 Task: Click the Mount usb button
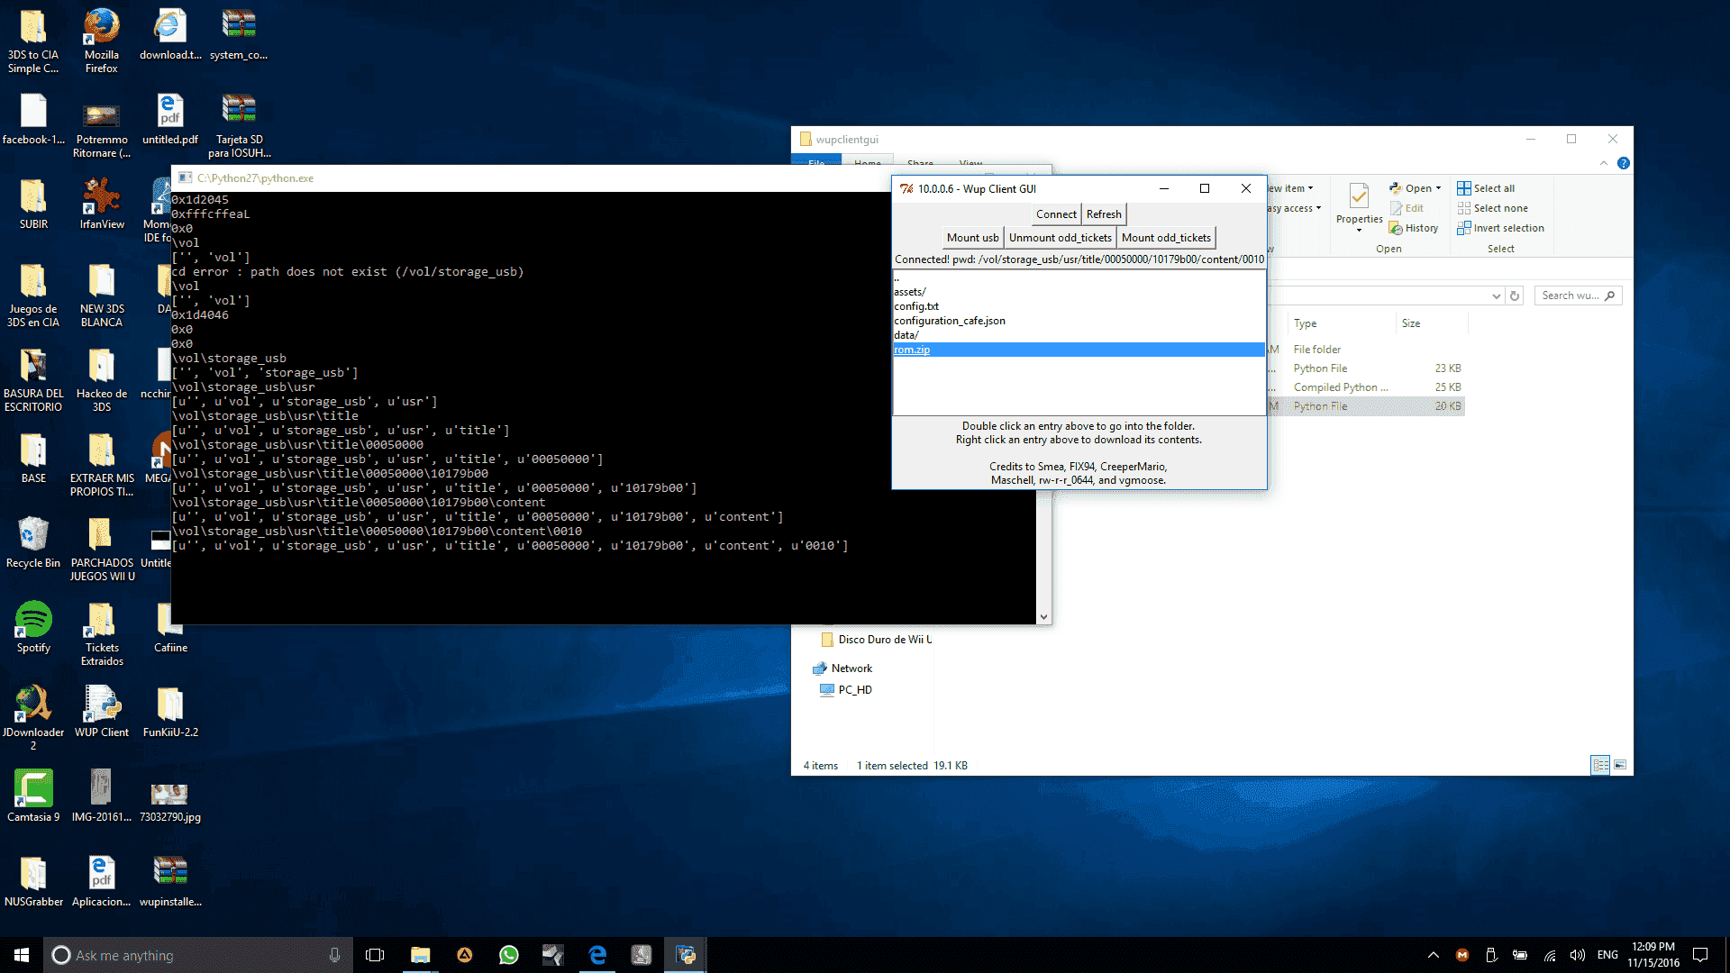972,238
